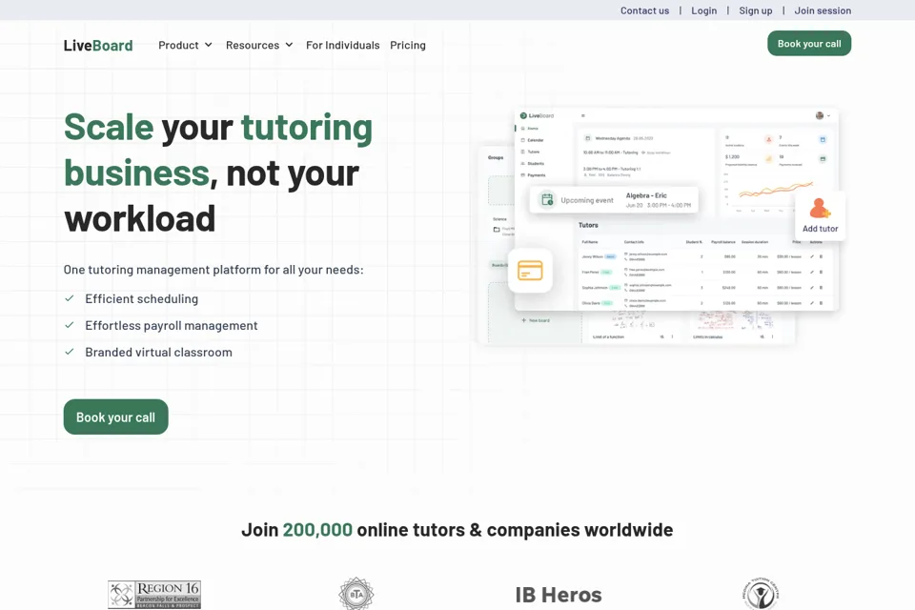
Task: Click the LiveBoard logo
Action: pyautogui.click(x=98, y=46)
